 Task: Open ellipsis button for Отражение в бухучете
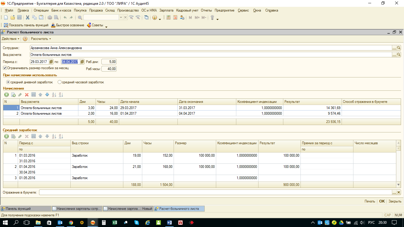(x=394, y=192)
